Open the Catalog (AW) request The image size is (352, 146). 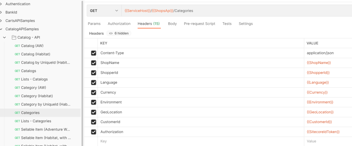tap(32, 46)
